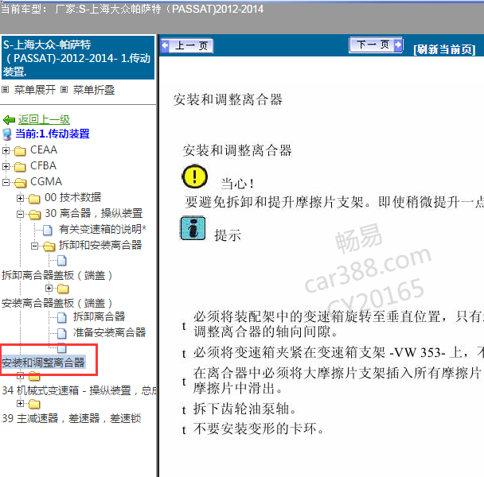Click the icon beside 菜单折叠
The image size is (484, 477).
64,90
